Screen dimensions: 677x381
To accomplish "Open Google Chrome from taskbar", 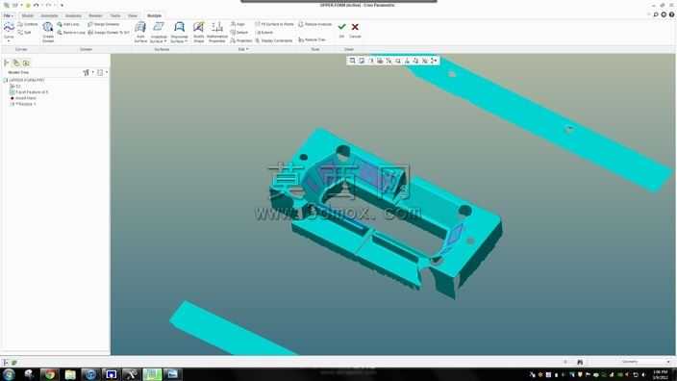I will (50, 374).
